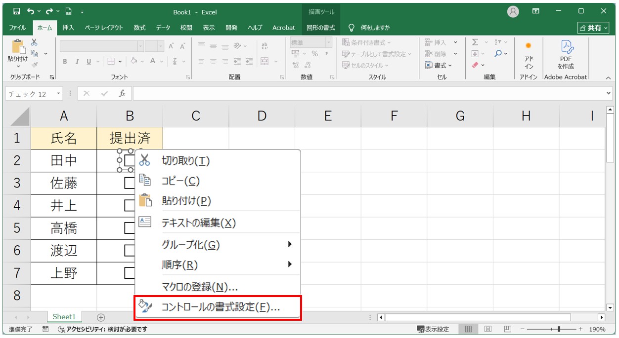Click the Fill Color bucket in the ribbon
This screenshot has height=338, width=619.
(x=133, y=62)
